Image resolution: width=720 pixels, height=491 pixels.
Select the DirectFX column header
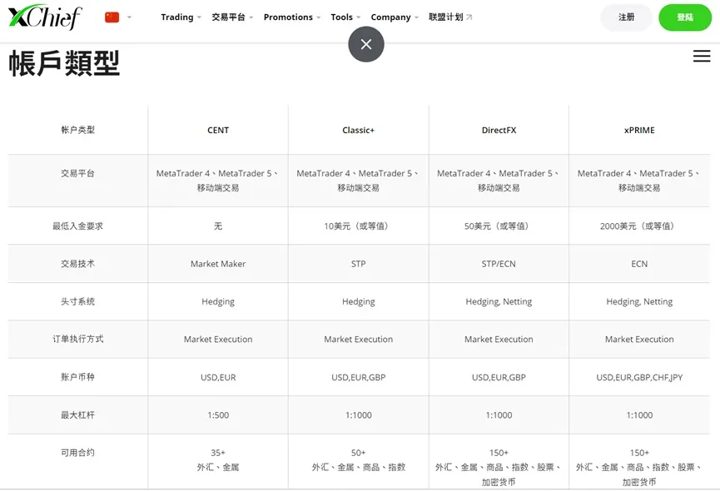(x=499, y=131)
